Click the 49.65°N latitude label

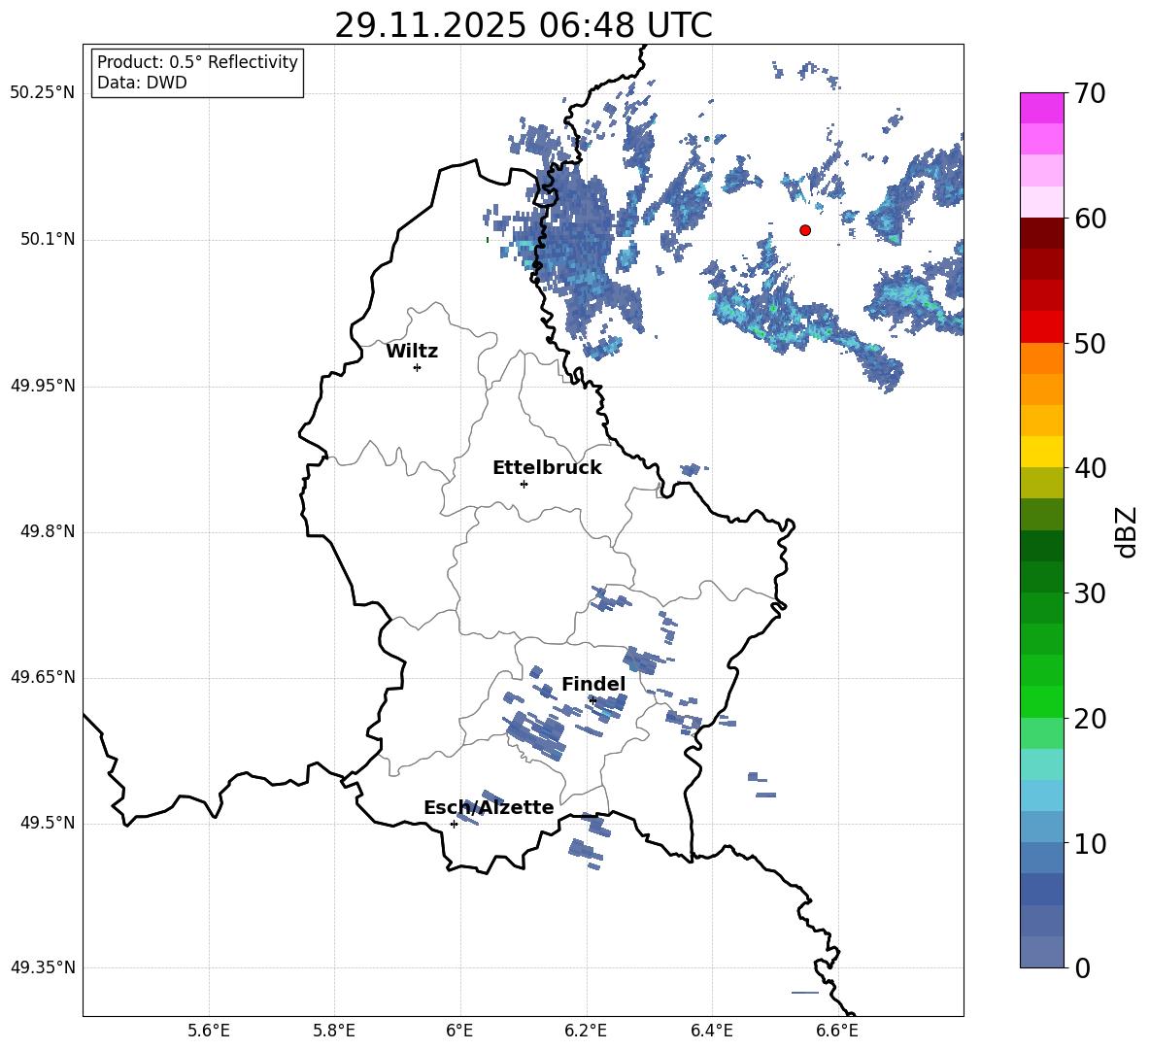point(42,676)
